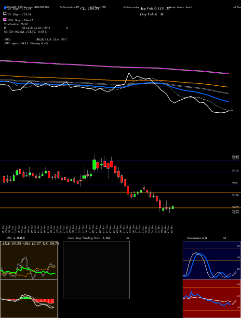Click the 187.35 price axis label

click(x=235, y=171)
